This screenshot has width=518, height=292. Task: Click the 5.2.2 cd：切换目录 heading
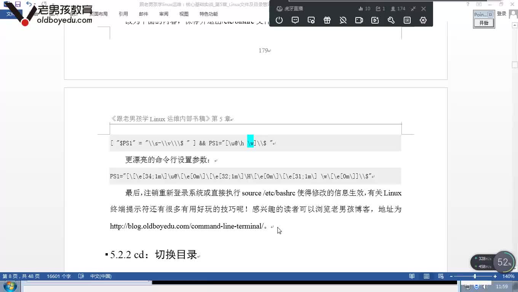coord(153,254)
